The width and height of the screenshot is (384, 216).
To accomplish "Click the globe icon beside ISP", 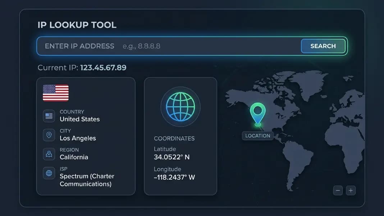I will point(49,173).
